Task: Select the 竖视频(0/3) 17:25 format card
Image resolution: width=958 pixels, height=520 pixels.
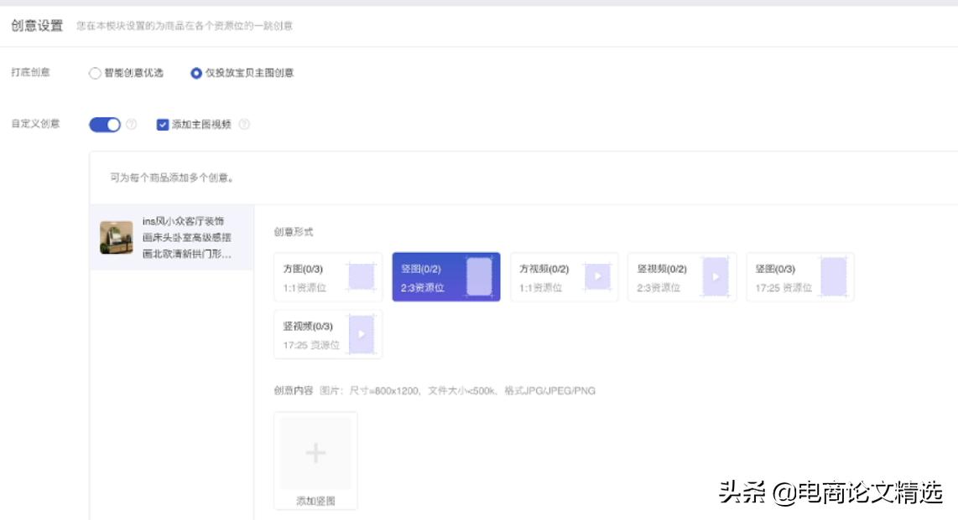Action: pyautogui.click(x=327, y=333)
